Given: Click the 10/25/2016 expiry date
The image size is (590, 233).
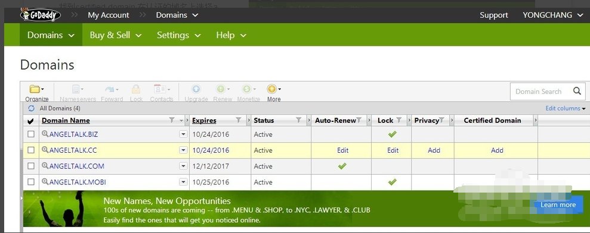Looking at the screenshot, I should [x=211, y=182].
